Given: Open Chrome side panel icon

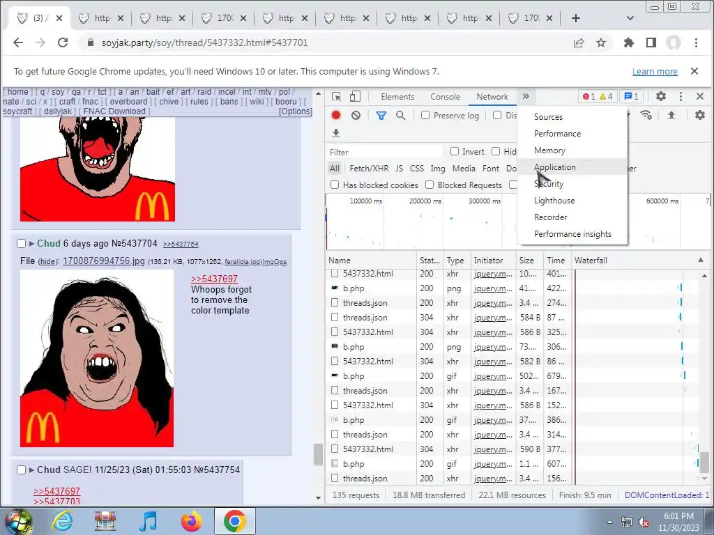Looking at the screenshot, I should click(651, 42).
